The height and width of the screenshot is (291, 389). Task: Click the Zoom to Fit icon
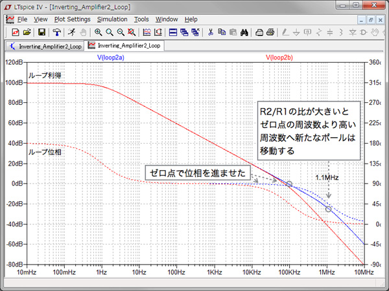(132, 32)
